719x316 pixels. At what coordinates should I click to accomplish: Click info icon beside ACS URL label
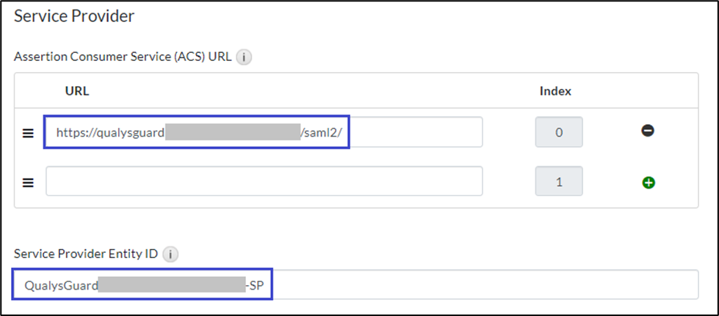coord(245,57)
